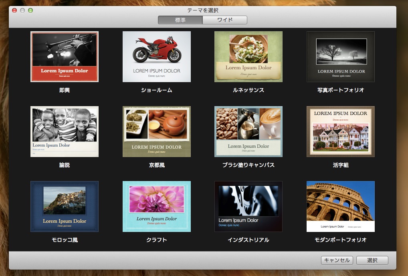Click the 写真ポートフォリオ label text

point(340,90)
